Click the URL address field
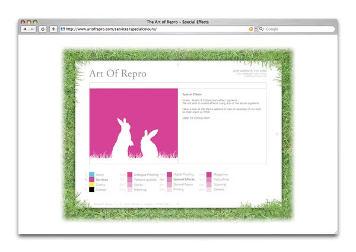Screen dimensions: 356x252 coord(157,29)
